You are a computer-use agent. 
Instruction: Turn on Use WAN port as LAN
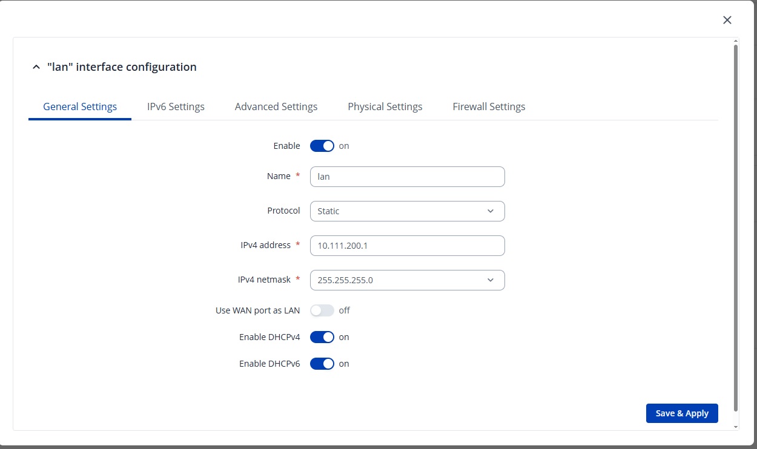322,310
